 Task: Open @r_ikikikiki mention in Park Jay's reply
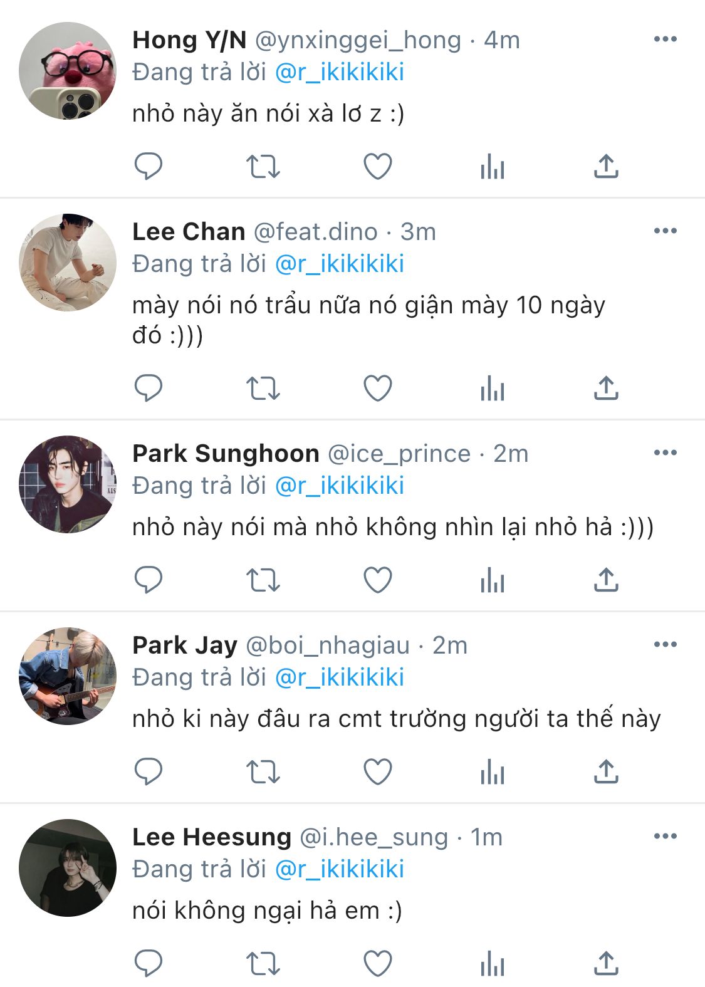pos(340,677)
